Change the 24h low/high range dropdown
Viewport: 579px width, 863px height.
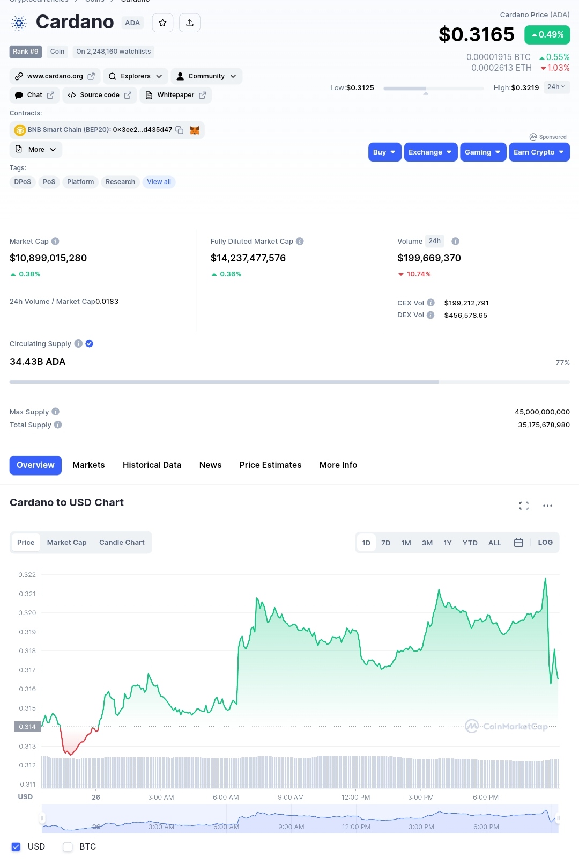point(556,87)
